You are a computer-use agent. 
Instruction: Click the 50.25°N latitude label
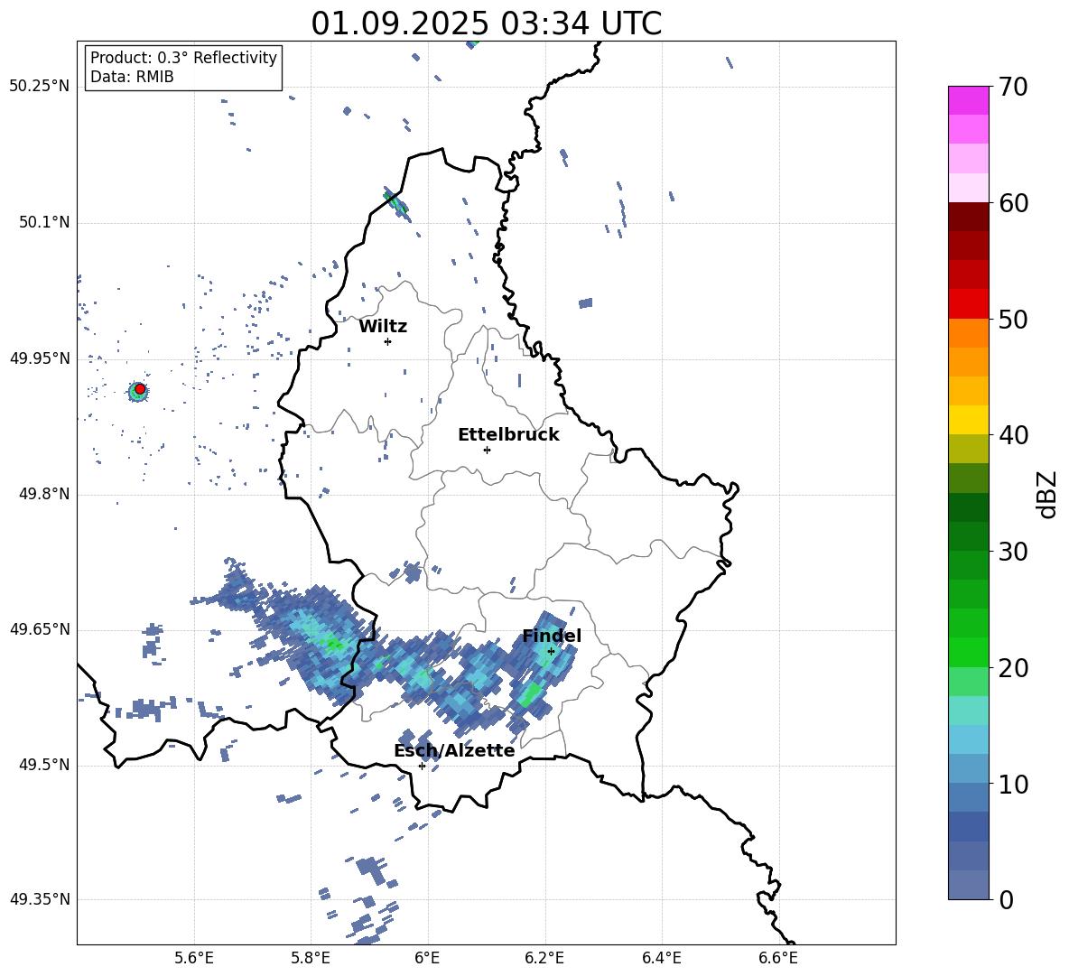(x=40, y=87)
